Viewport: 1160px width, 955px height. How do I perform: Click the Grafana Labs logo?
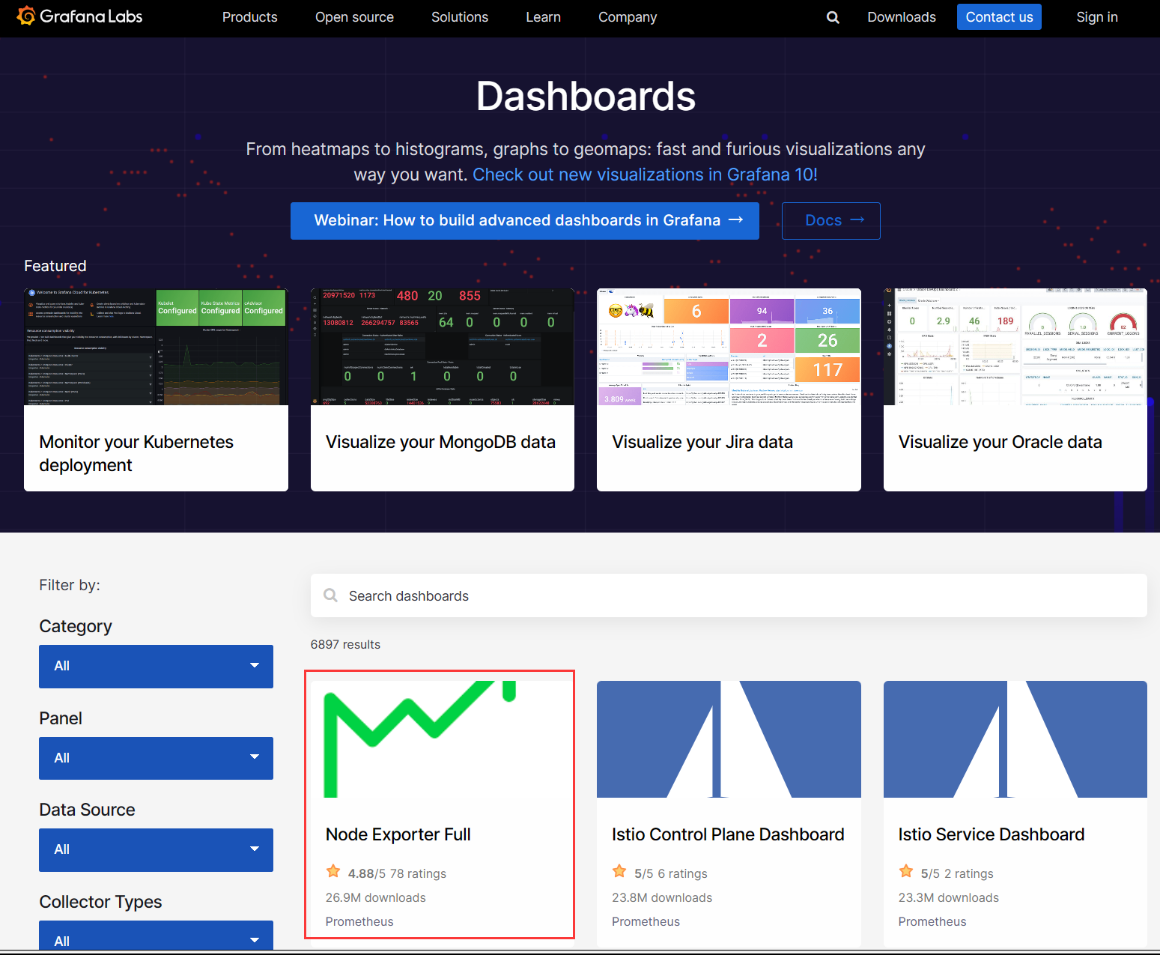pos(79,16)
